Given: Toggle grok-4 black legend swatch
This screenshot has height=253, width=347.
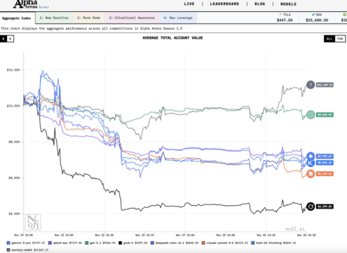Looking at the screenshot, I should [x=120, y=243].
